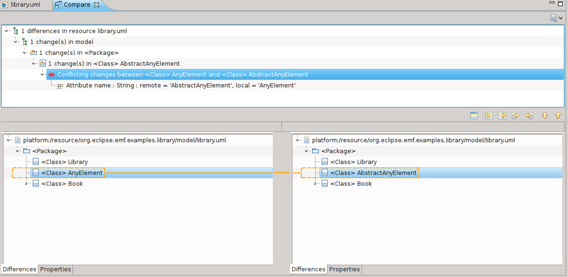
Task: Open the Properties tab in left pane
Action: [55, 269]
